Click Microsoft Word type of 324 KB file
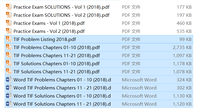Image resolution: width=197 pixels, height=111 pixels. point(139,80)
